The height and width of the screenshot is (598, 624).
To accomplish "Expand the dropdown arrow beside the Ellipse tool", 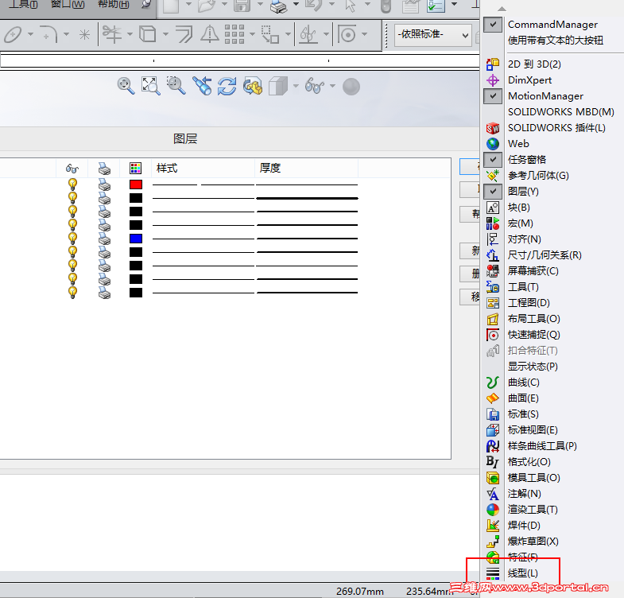I will pos(30,34).
